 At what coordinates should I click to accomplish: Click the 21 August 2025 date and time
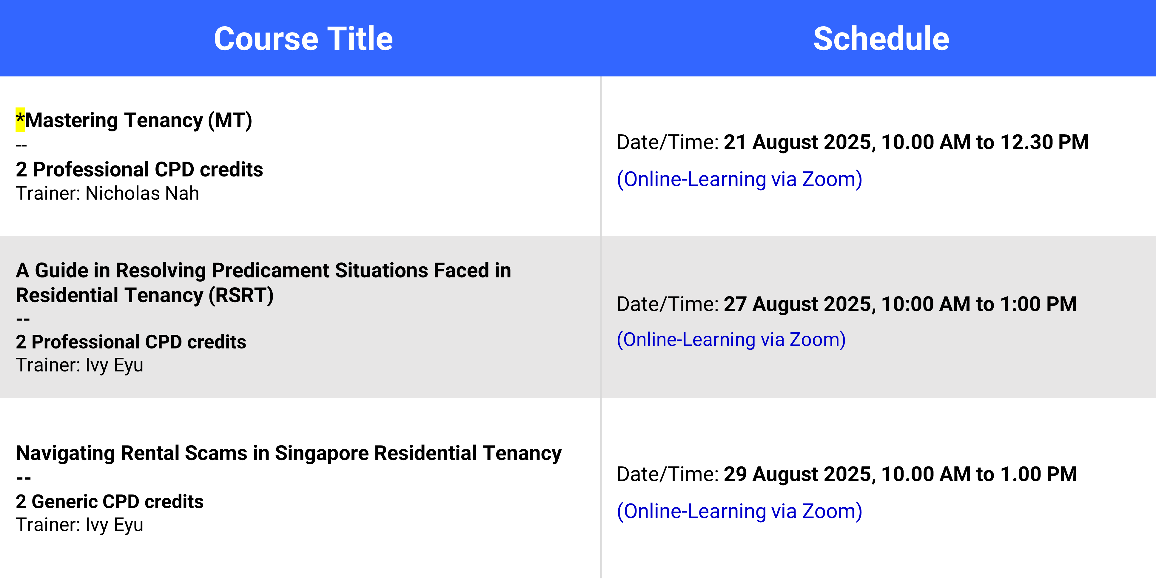pos(906,142)
